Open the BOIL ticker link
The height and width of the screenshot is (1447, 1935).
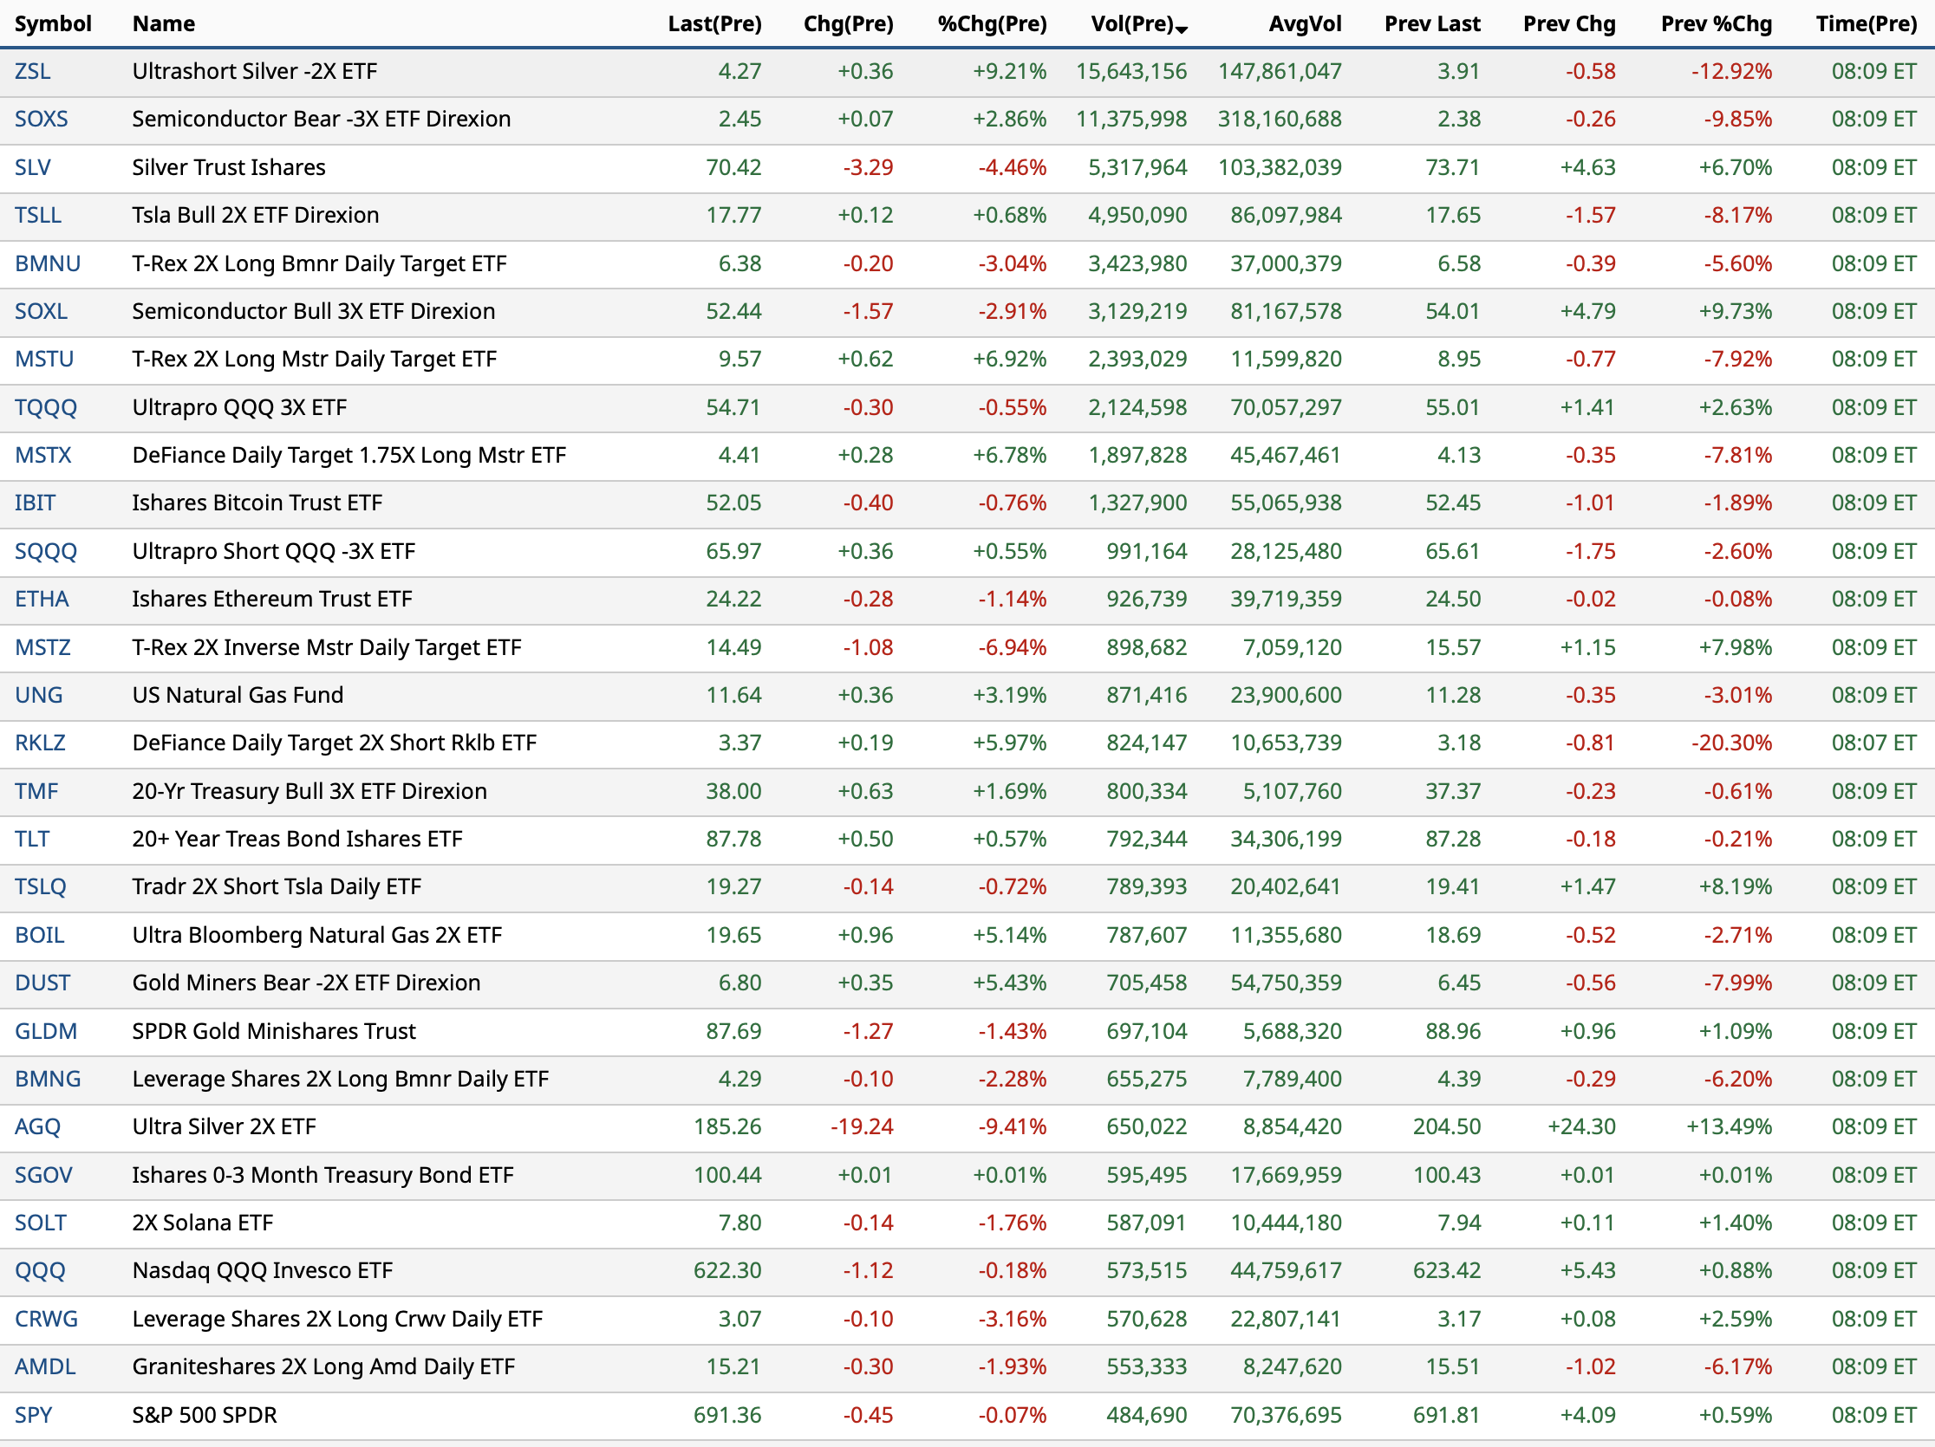click(x=39, y=935)
